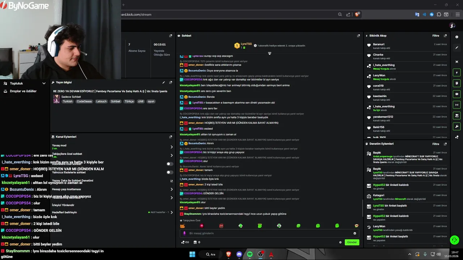Image resolution: width=463 pixels, height=260 pixels.
Task: Insert the red angry face emote
Action: 221,226
